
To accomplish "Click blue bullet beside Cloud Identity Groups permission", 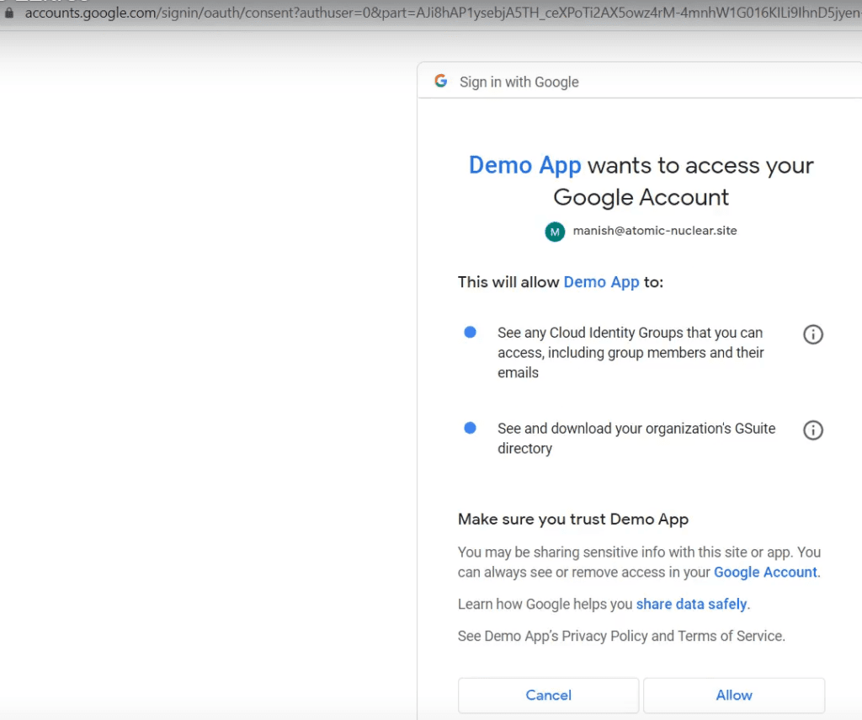I will [470, 333].
